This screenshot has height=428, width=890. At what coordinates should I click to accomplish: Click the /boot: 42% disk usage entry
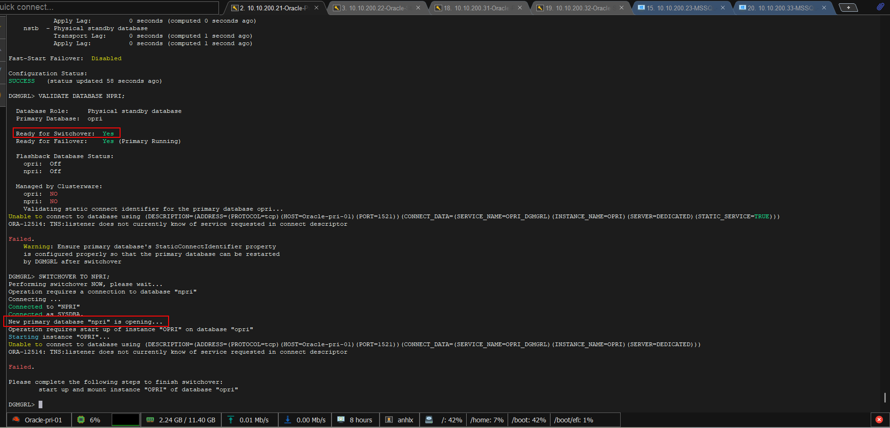pyautogui.click(x=529, y=420)
